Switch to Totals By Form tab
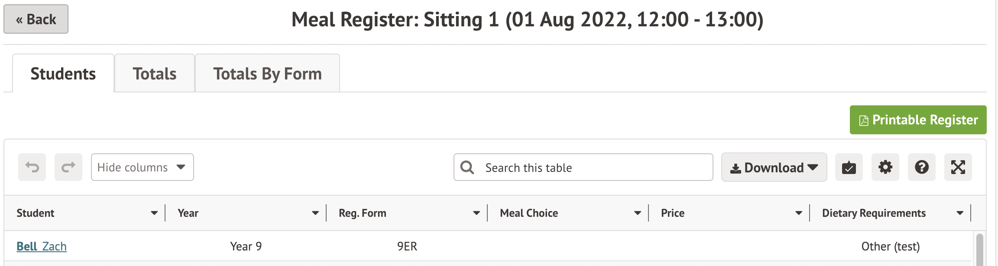Screen dimensions: 998x266 267,74
